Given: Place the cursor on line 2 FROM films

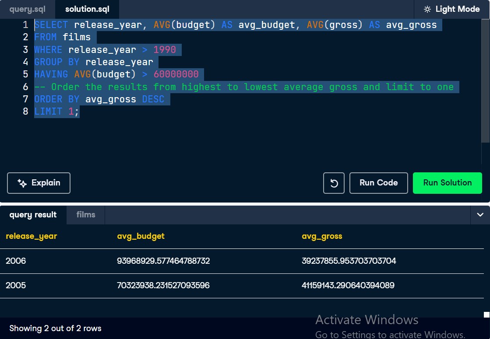Looking at the screenshot, I should 63,37.
